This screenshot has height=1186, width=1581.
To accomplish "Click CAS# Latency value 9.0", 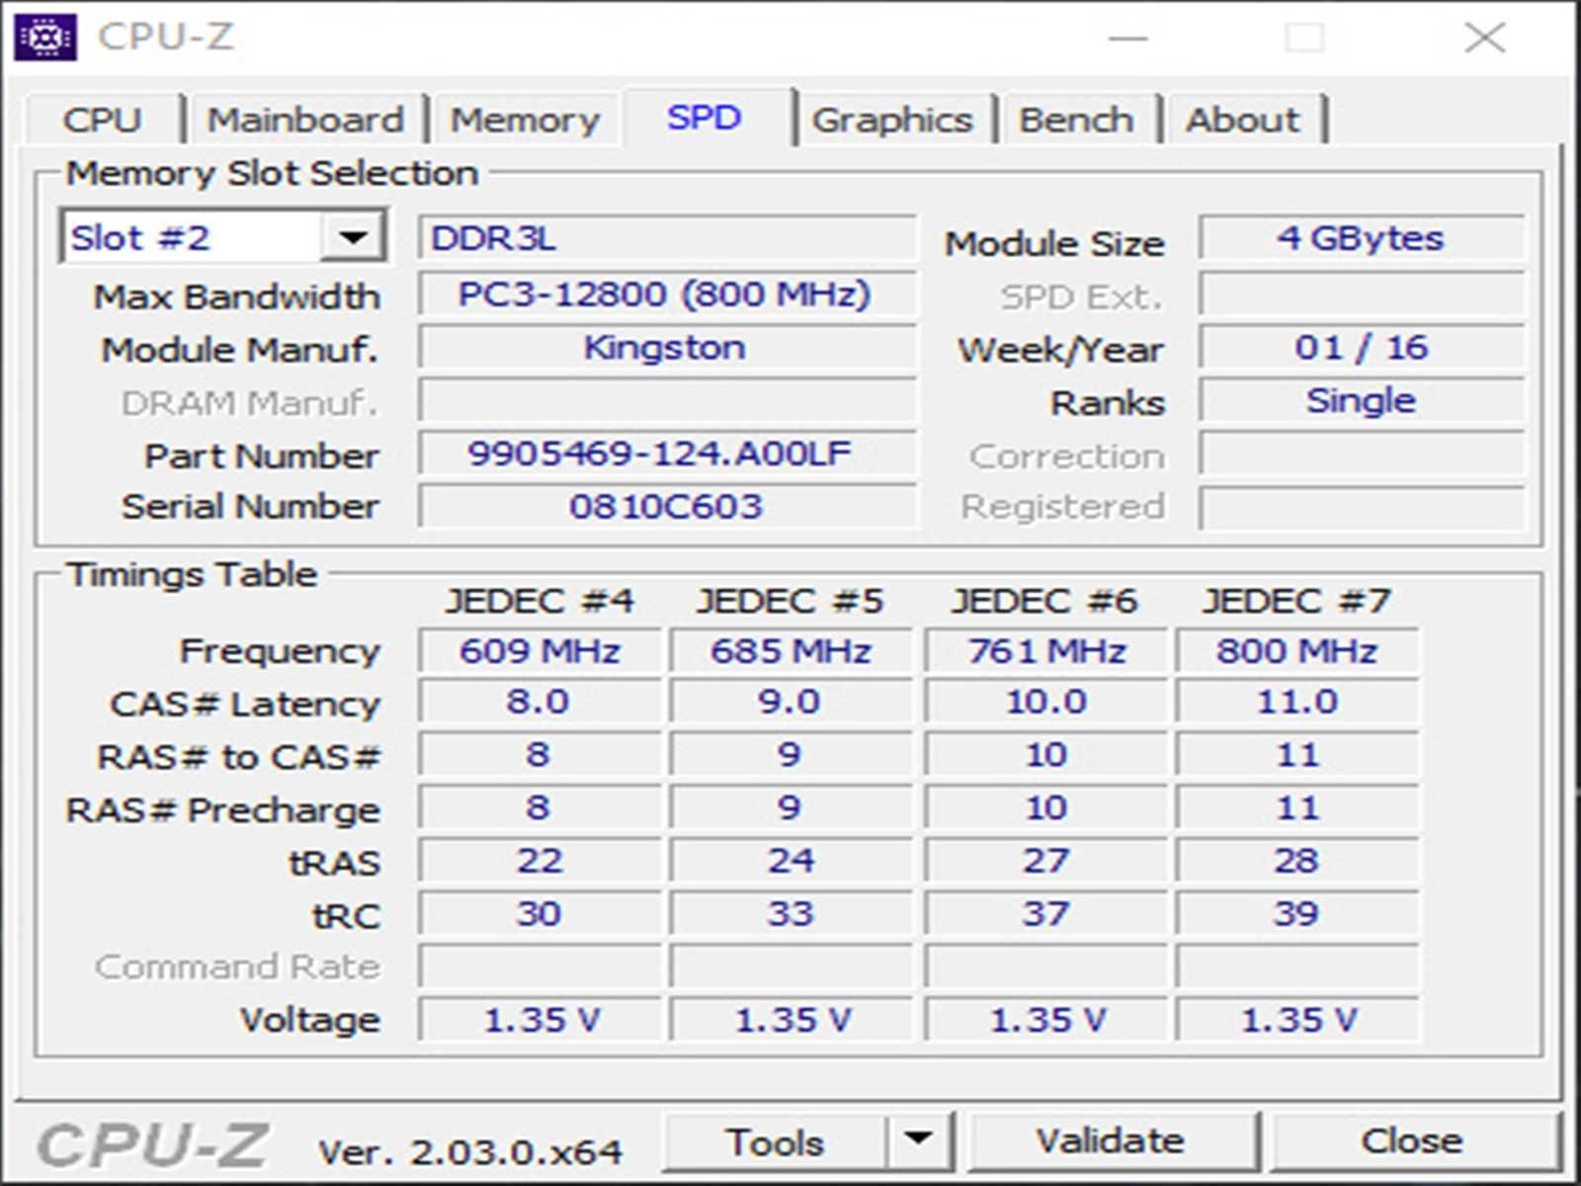I will coord(790,702).
